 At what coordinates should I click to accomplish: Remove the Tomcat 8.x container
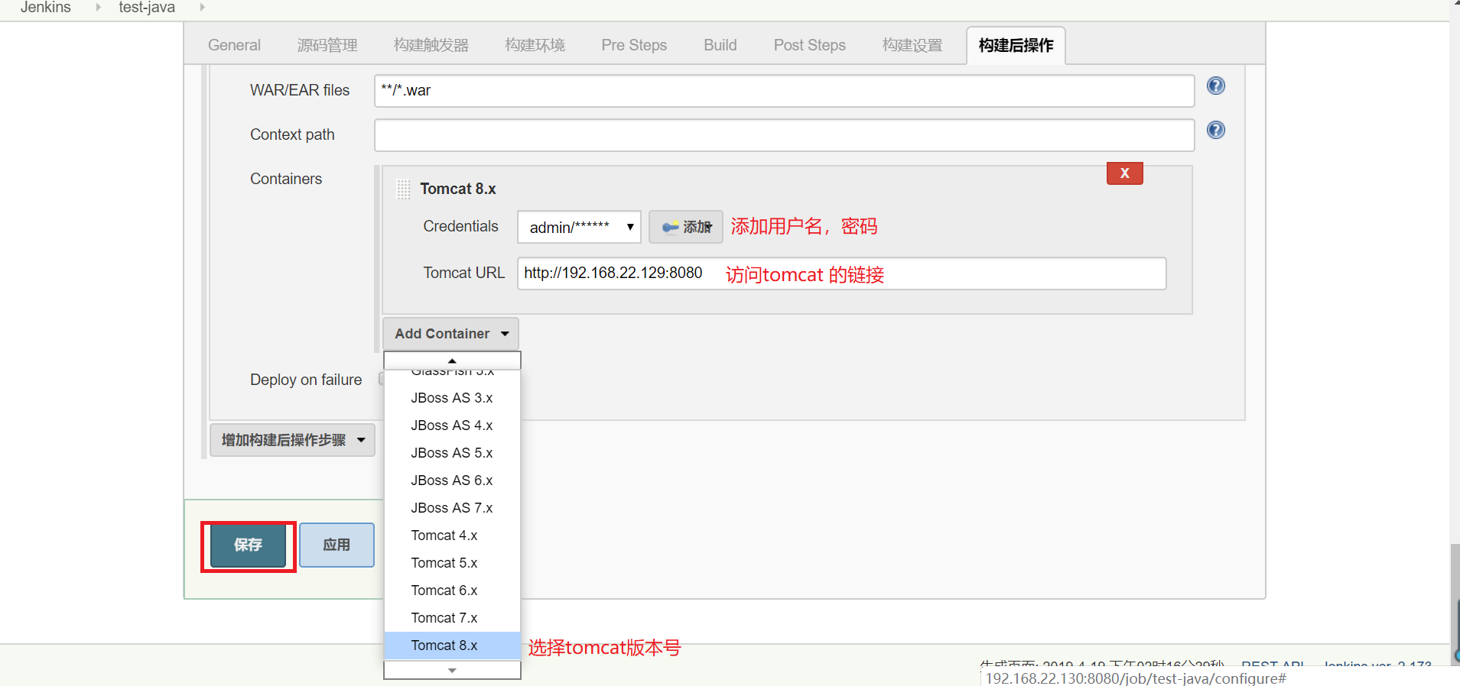click(x=1124, y=173)
